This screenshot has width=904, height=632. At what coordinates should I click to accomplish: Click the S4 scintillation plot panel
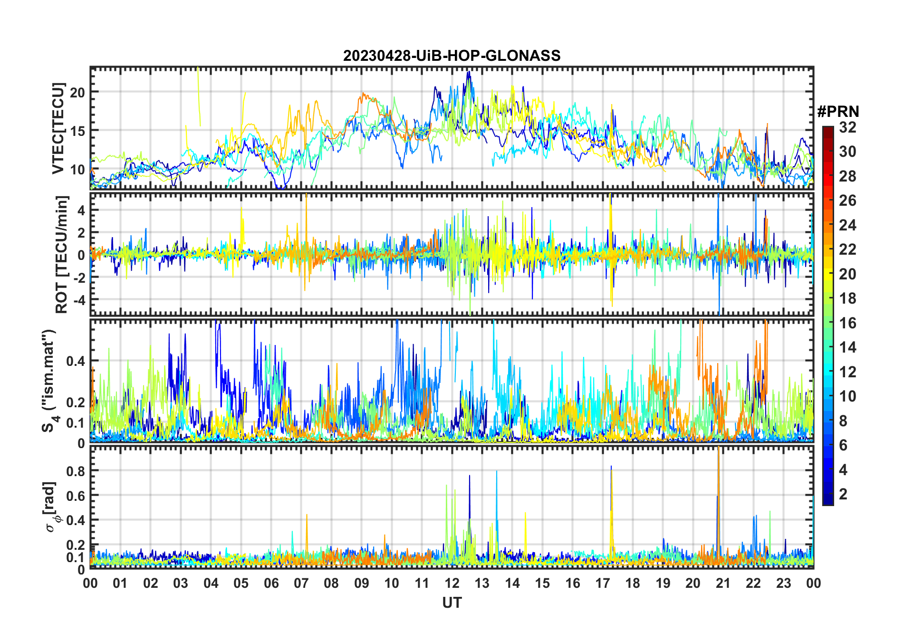(x=452, y=381)
